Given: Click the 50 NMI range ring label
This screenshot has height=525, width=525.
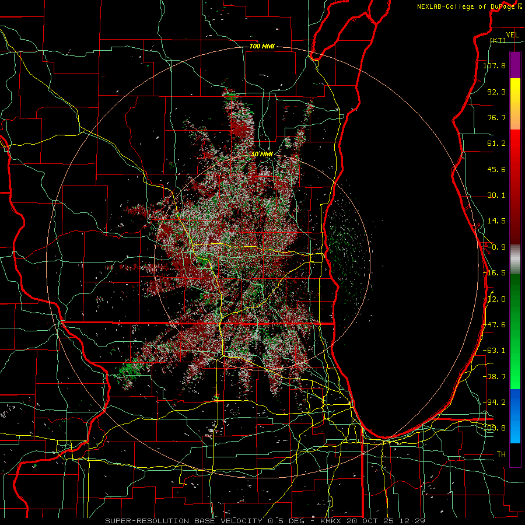Looking at the screenshot, I should (262, 154).
